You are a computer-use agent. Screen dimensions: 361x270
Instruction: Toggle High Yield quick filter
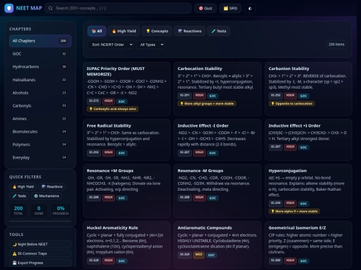click(23, 187)
